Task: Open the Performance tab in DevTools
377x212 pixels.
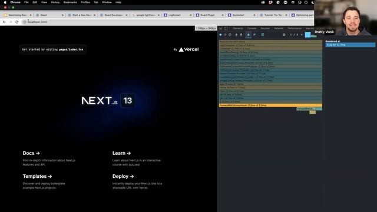Action: (295, 28)
